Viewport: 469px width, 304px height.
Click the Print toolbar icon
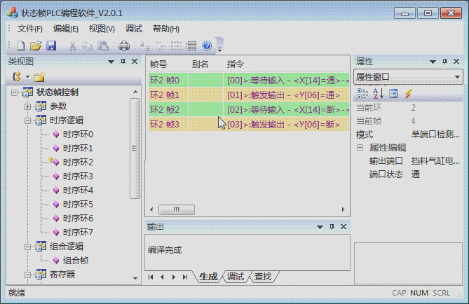pos(124,46)
